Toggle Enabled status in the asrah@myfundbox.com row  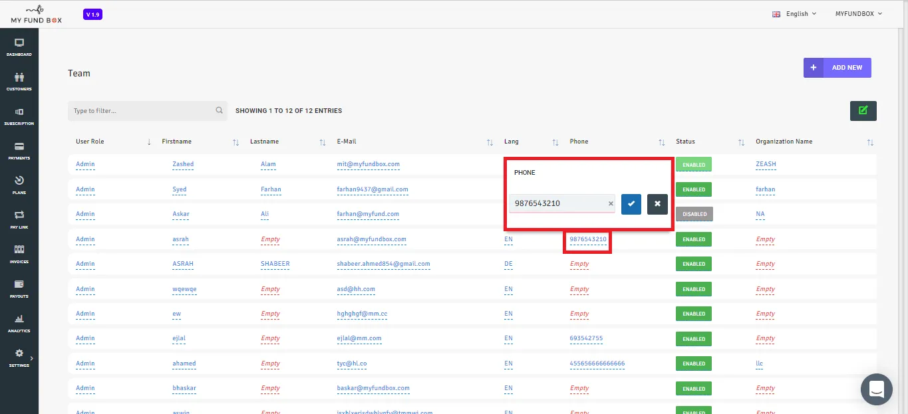pos(694,239)
